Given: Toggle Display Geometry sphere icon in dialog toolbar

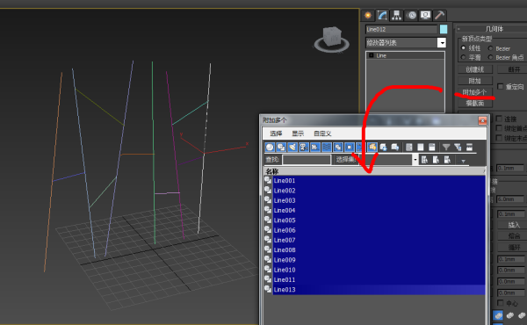Looking at the screenshot, I should [x=270, y=148].
